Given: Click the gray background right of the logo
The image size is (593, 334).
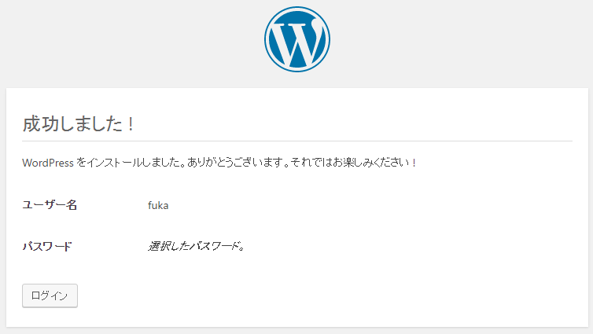Looking at the screenshot, I should pos(462,42).
